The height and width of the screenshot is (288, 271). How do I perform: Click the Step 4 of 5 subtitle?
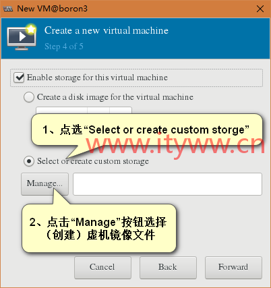point(64,47)
